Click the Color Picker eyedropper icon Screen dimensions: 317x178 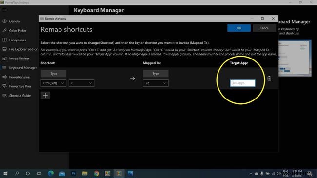pos(5,31)
